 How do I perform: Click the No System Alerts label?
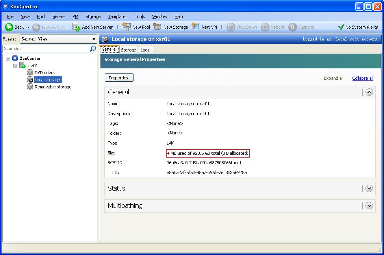pos(362,27)
